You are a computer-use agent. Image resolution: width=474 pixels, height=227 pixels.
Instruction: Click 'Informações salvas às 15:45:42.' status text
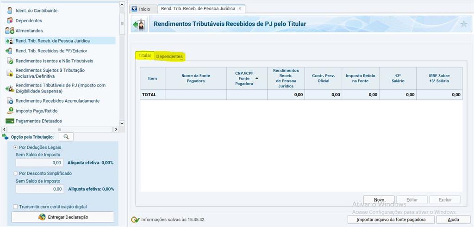173,220
